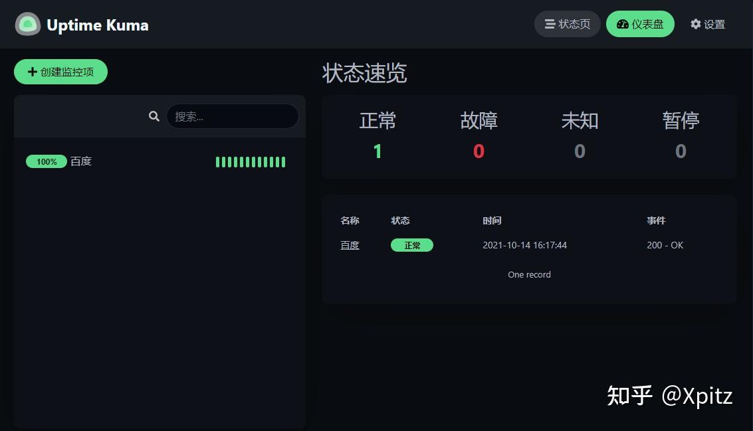Click the 正常 status badge beside 百度
Screen dimensions: 753x431
[412, 245]
